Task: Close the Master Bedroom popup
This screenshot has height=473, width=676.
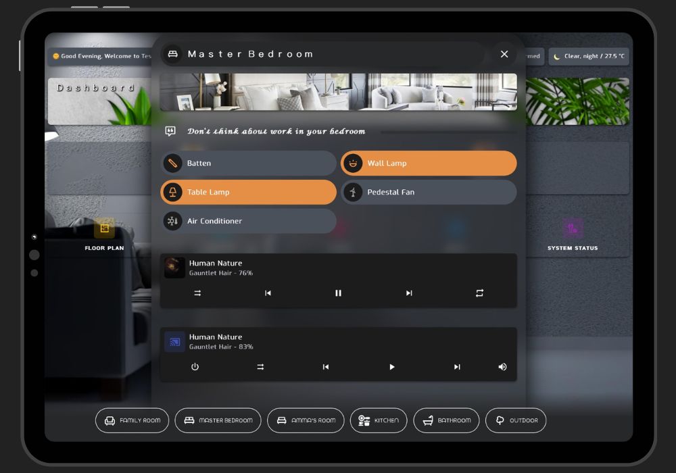Action: [x=504, y=54]
